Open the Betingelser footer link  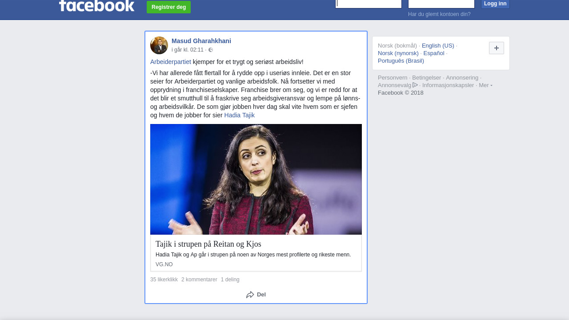[427, 78]
